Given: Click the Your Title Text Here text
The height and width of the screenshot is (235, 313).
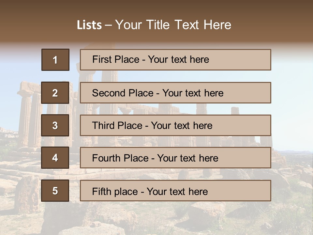Looking at the screenshot, I should click(x=173, y=25).
